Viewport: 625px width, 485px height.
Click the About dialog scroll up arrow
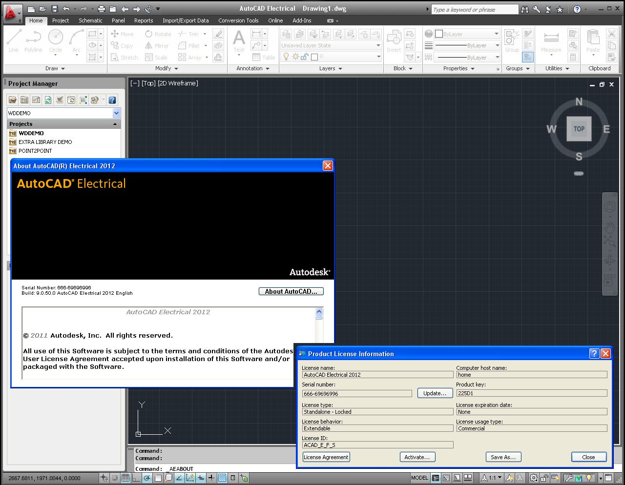(x=319, y=311)
